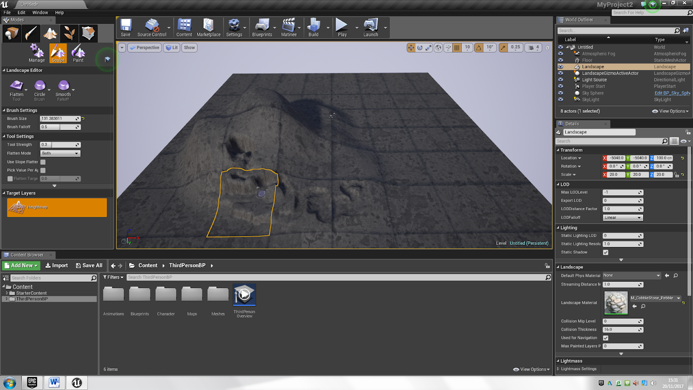Hide Landscape actor in World Outliner

click(x=560, y=67)
